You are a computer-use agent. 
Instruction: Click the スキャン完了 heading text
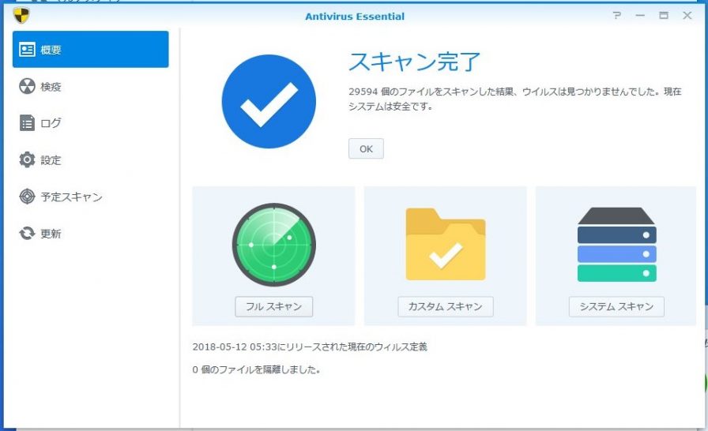(415, 62)
